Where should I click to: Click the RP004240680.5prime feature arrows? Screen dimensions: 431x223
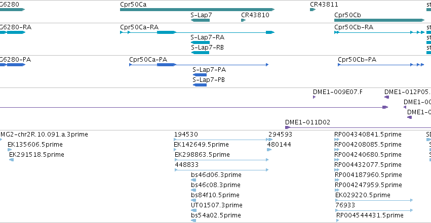[337, 160]
